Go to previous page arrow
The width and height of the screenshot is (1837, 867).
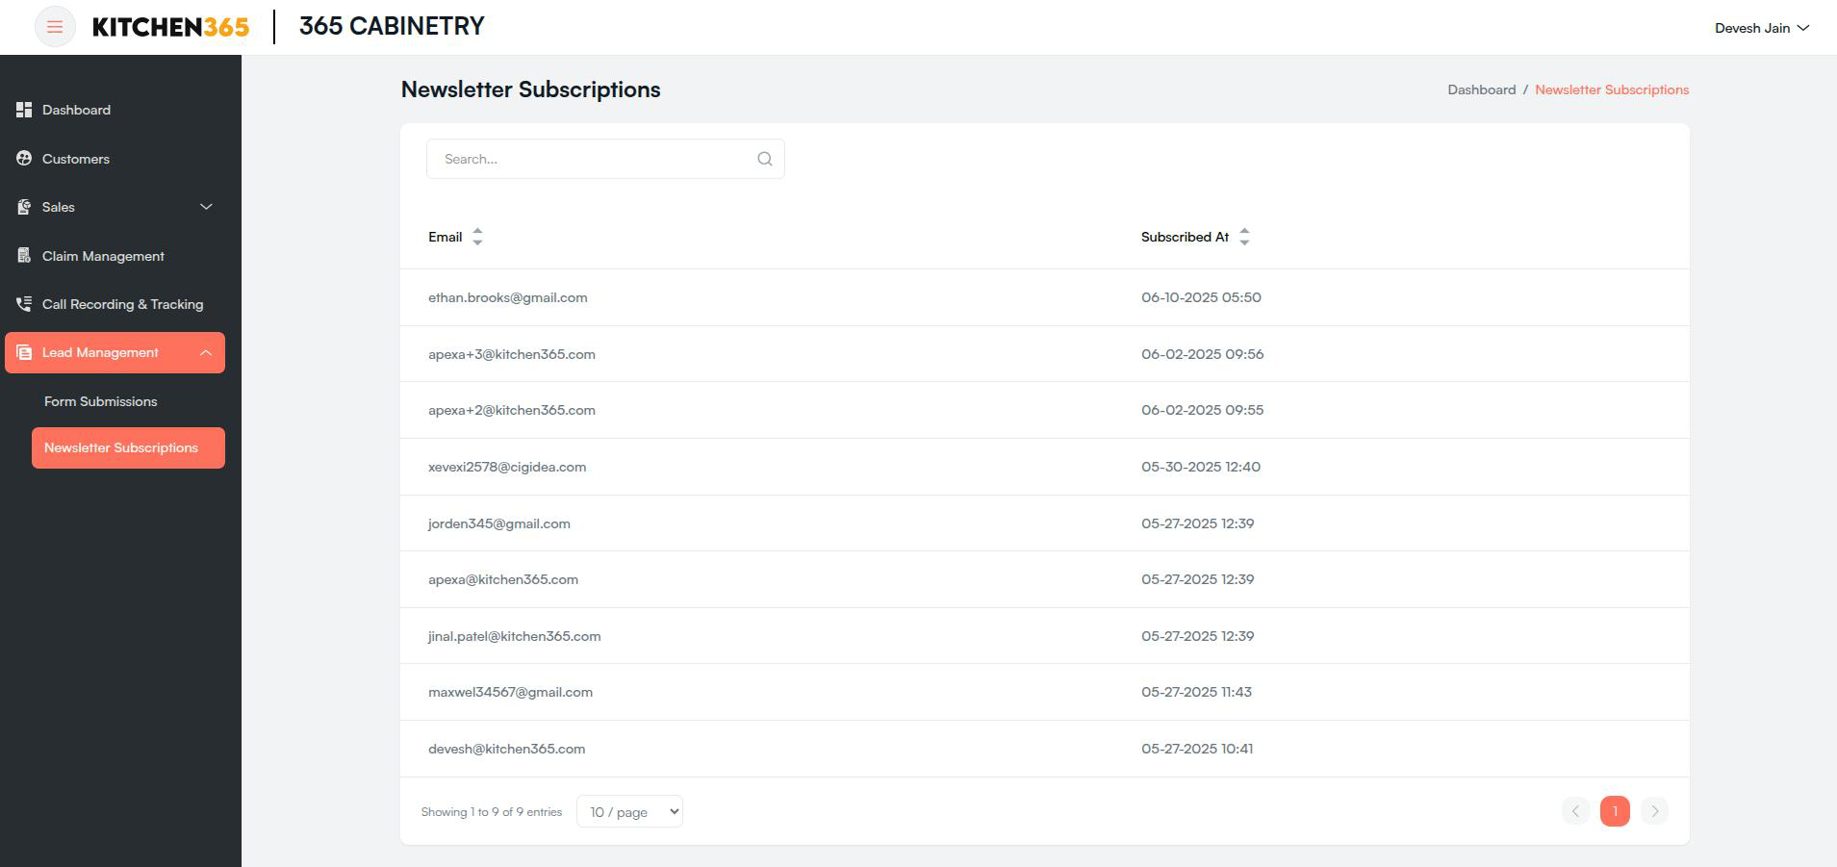tap(1575, 811)
